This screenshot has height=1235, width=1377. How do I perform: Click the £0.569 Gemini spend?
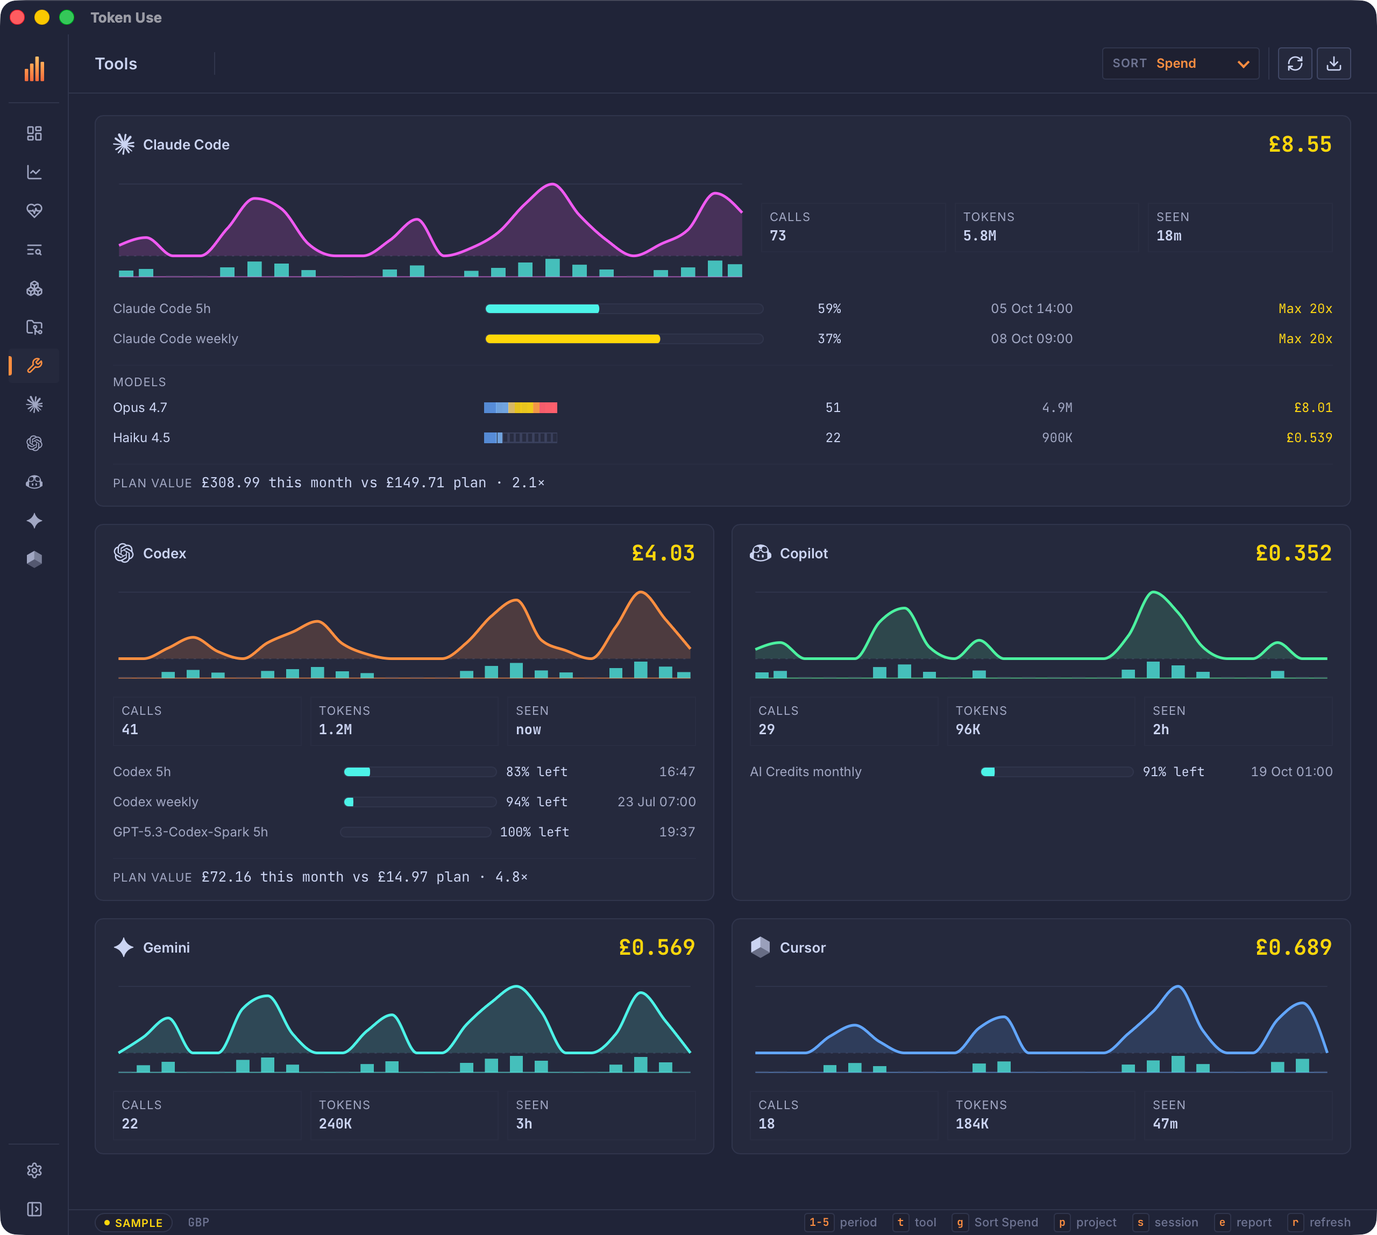click(657, 947)
